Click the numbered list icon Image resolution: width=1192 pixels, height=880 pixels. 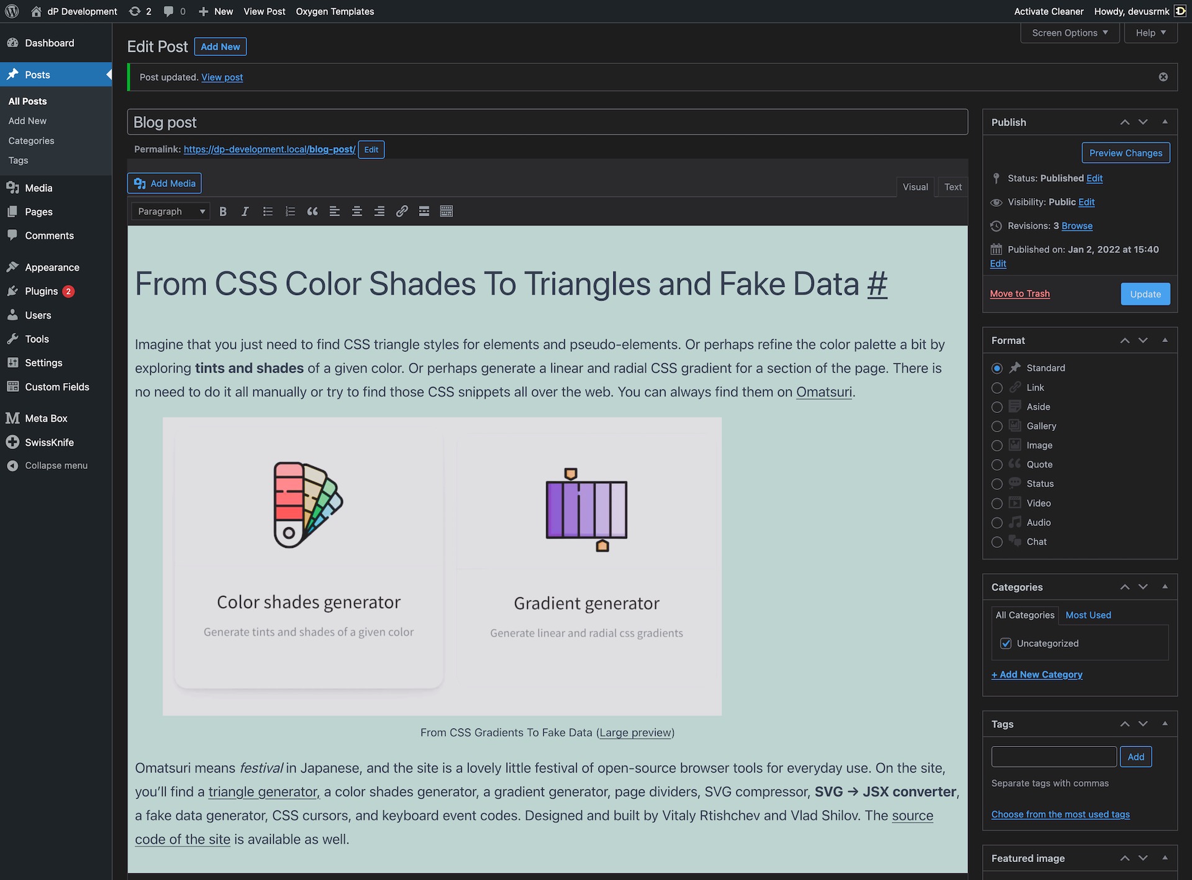point(290,212)
